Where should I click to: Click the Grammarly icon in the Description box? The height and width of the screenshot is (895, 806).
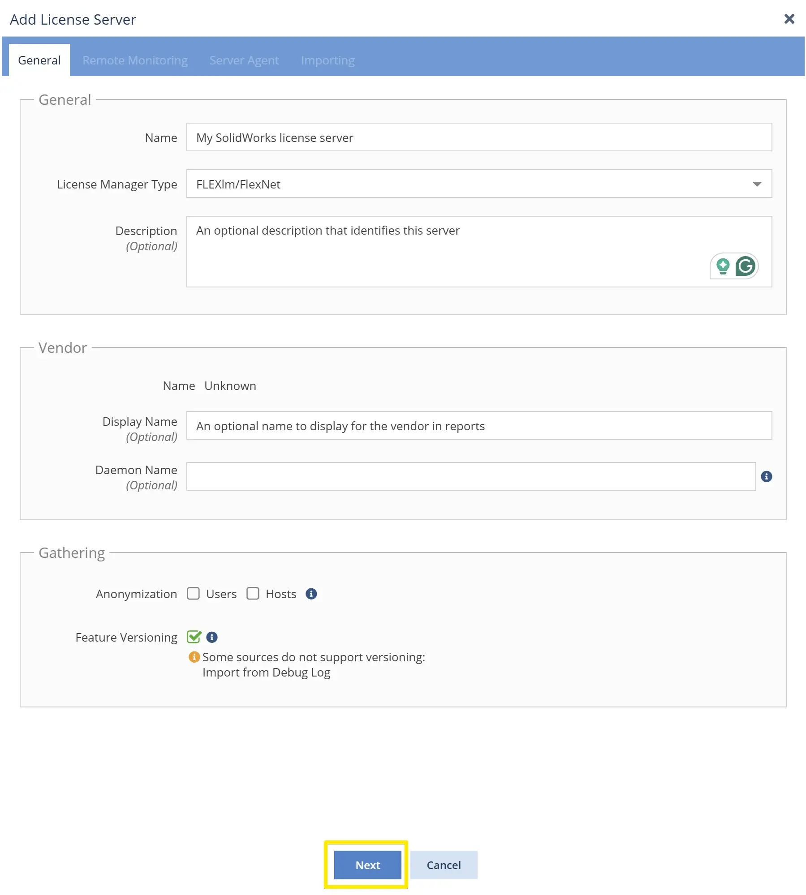pos(745,266)
